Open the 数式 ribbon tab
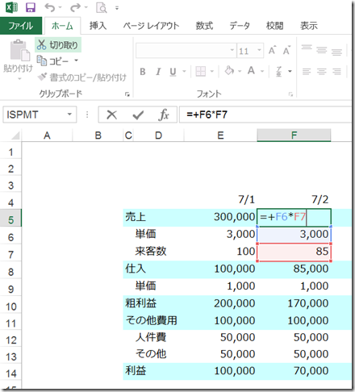This screenshot has height=392, width=355. pos(204,26)
